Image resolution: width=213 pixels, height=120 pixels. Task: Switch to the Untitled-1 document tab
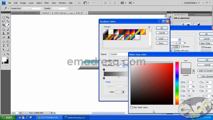[x=63, y=13]
